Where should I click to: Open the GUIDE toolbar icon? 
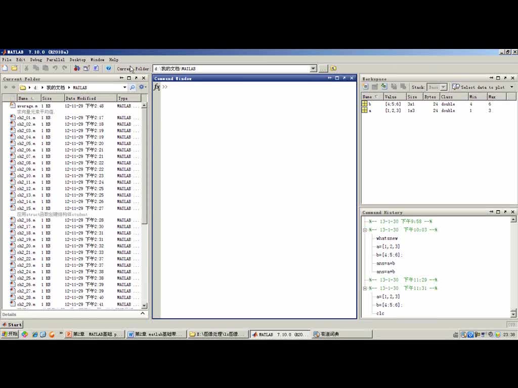pyautogui.click(x=86, y=68)
